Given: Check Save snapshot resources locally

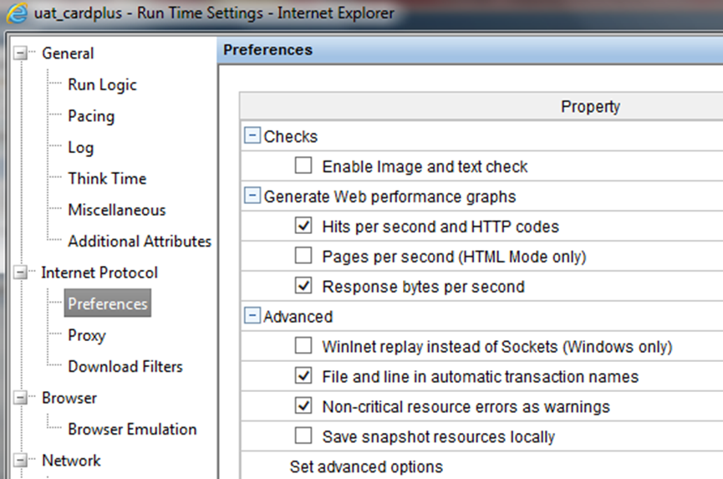Looking at the screenshot, I should coord(303,436).
